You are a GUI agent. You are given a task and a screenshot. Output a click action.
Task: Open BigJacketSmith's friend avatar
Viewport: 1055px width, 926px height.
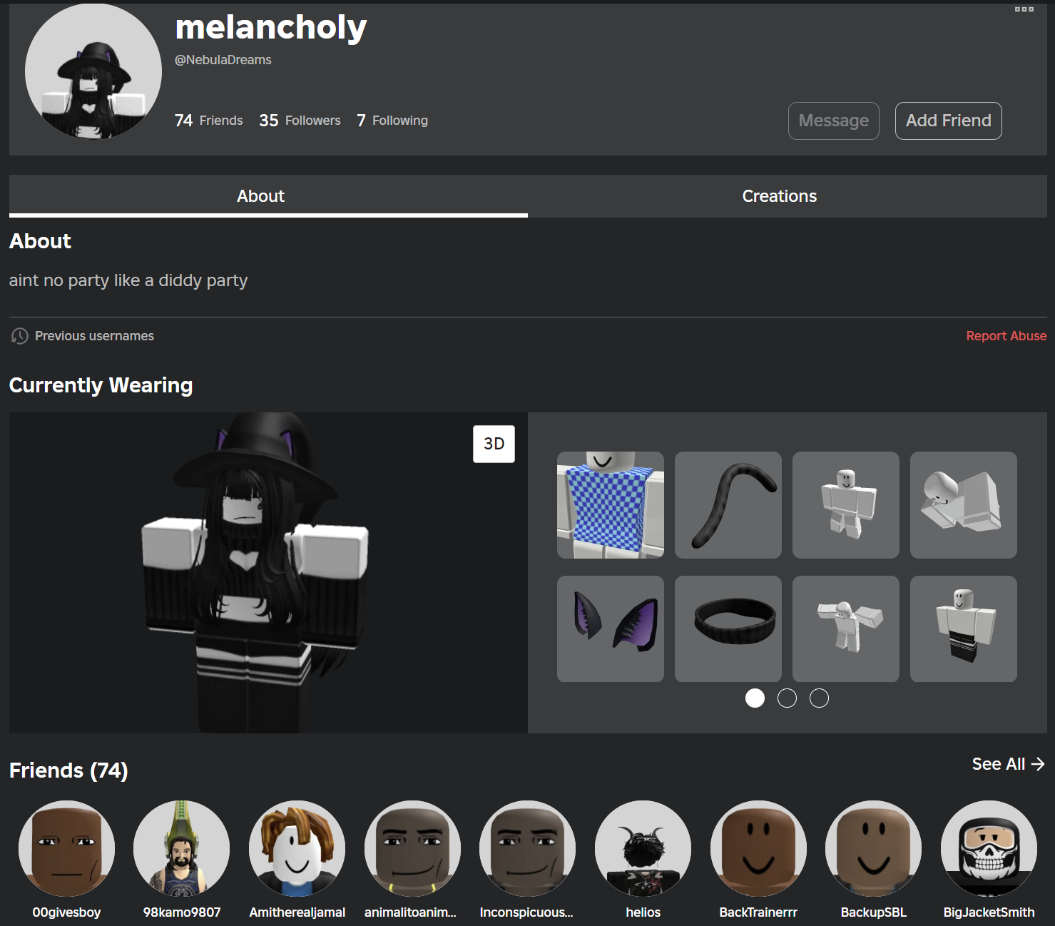click(988, 849)
